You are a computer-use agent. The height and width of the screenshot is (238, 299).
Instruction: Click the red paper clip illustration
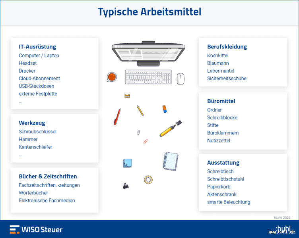click(146, 141)
